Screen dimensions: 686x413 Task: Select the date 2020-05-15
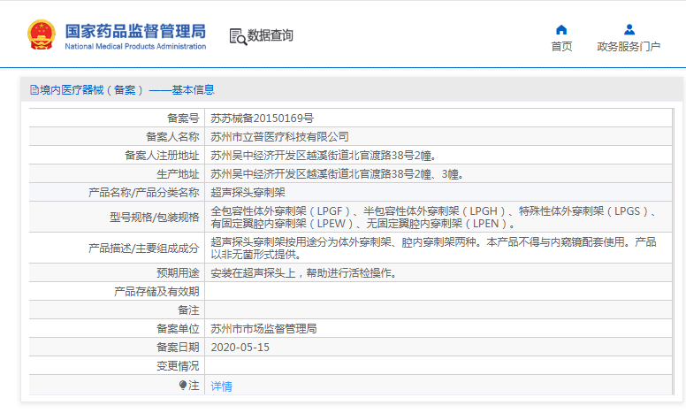point(240,348)
